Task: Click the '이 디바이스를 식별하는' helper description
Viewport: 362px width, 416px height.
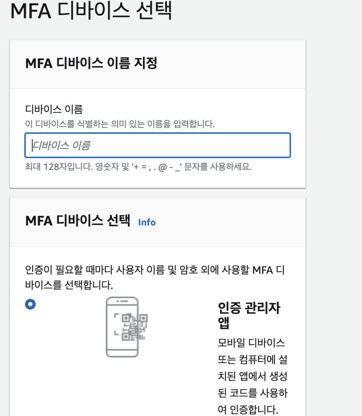Action: [x=120, y=124]
